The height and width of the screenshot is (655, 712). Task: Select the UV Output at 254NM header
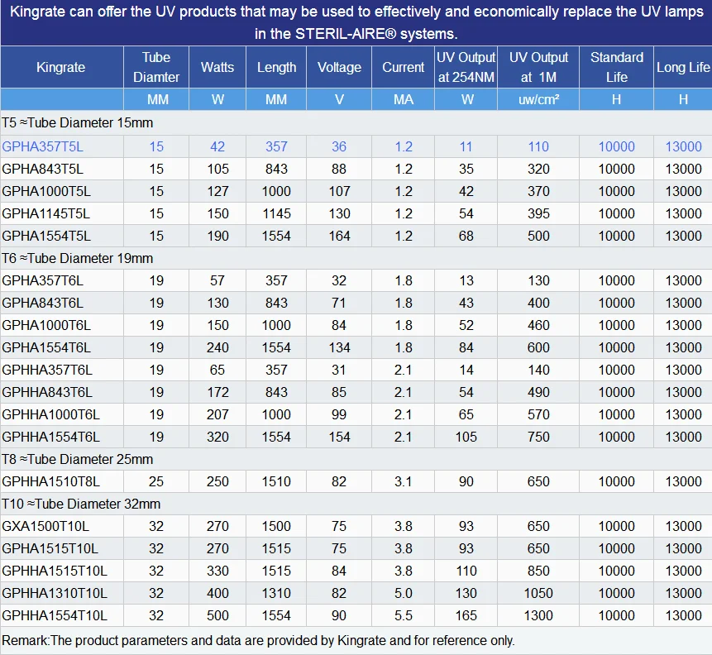click(467, 67)
